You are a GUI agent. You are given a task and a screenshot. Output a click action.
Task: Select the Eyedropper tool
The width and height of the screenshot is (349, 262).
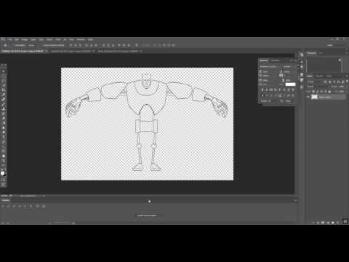click(4, 95)
